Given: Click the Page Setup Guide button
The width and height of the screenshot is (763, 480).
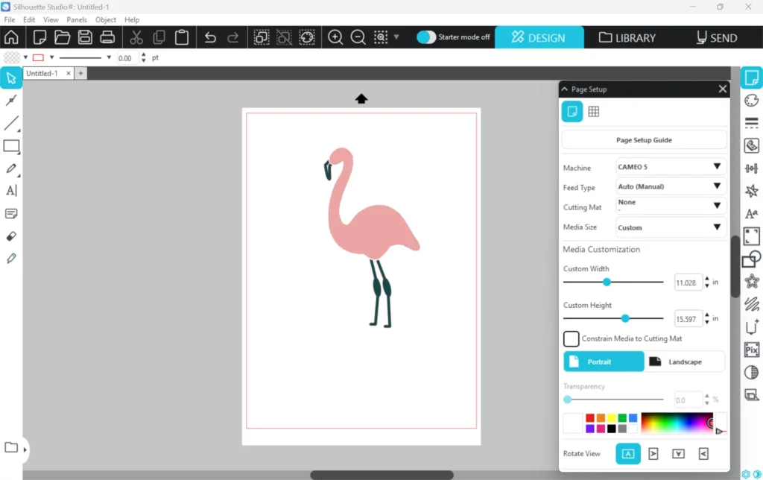Looking at the screenshot, I should coord(644,140).
